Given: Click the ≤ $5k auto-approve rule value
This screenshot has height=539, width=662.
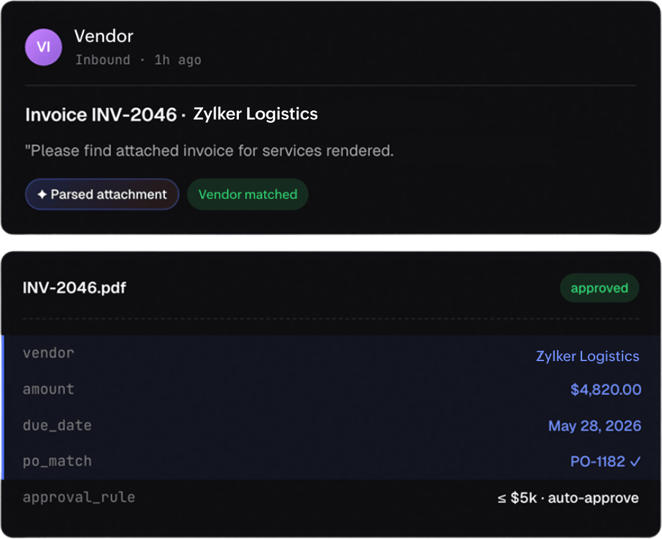Looking at the screenshot, I should click(568, 498).
